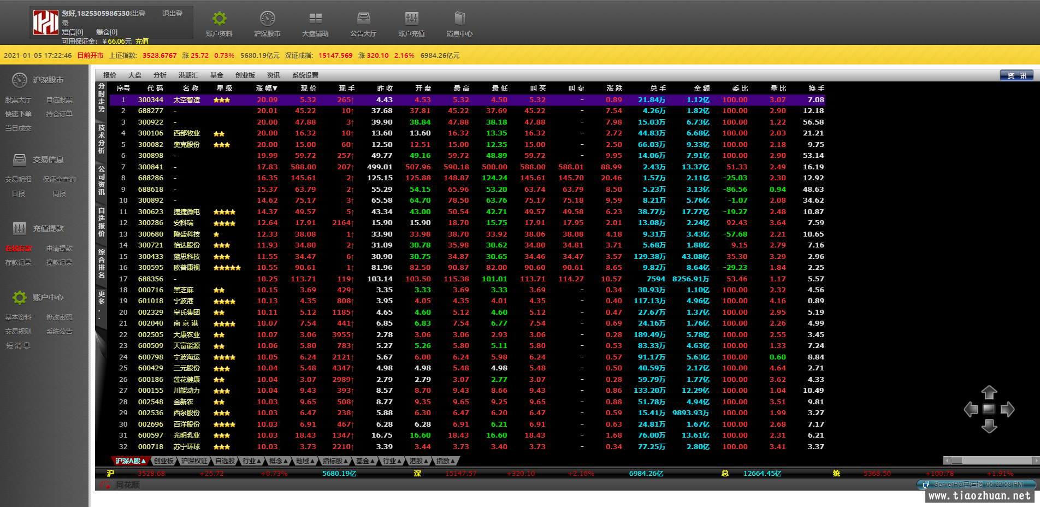Open 股票大厅 in sidebar
1040x507 pixels.
19,99
